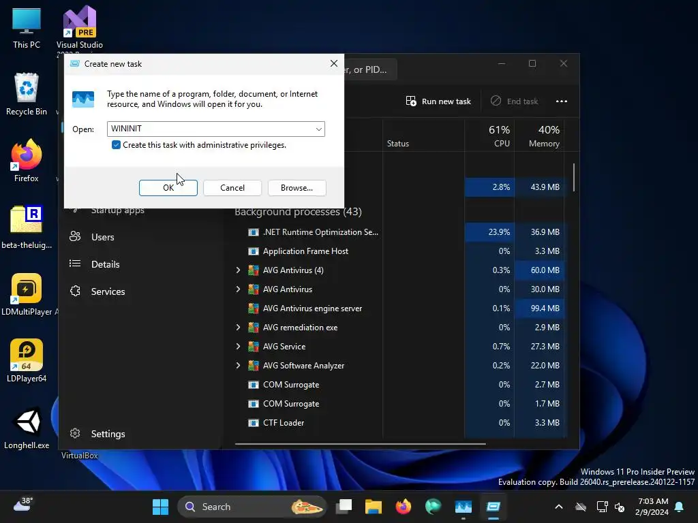Image resolution: width=698 pixels, height=523 pixels.
Task: Click the End task button
Action: (x=515, y=101)
